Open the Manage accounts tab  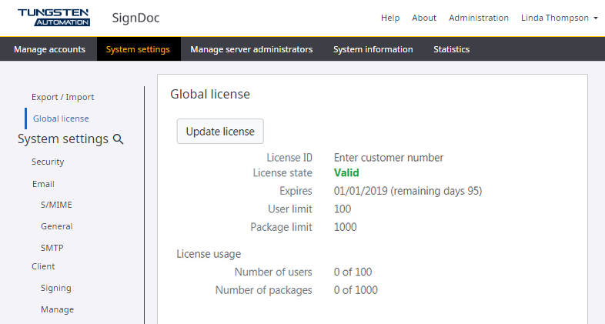49,49
